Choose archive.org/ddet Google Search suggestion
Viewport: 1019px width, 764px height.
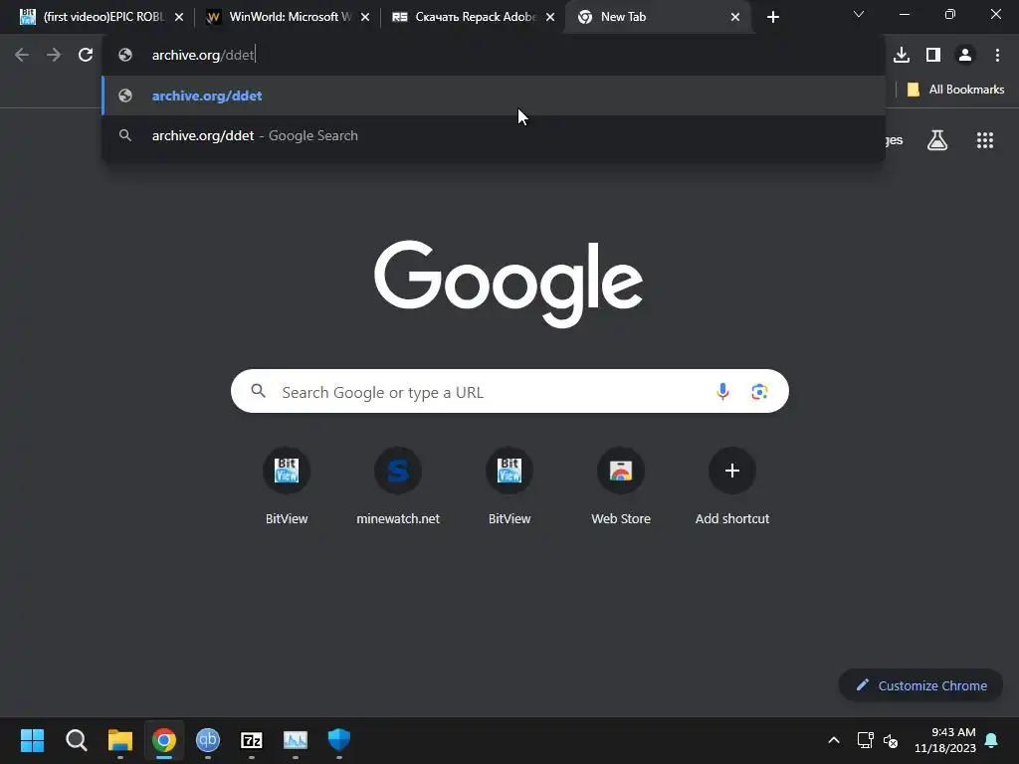[494, 135]
